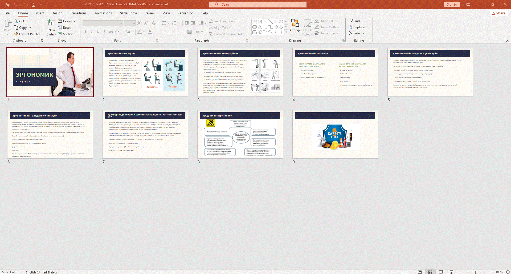Click the Save icon in title bar
The height and width of the screenshot is (274, 511).
(x=8, y=5)
